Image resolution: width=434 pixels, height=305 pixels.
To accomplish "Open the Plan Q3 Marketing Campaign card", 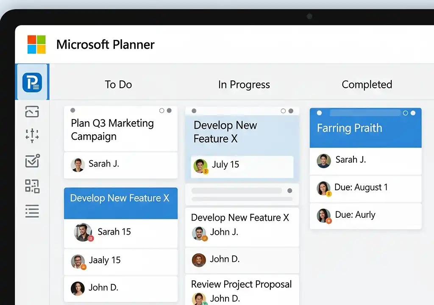I will coord(121,129).
